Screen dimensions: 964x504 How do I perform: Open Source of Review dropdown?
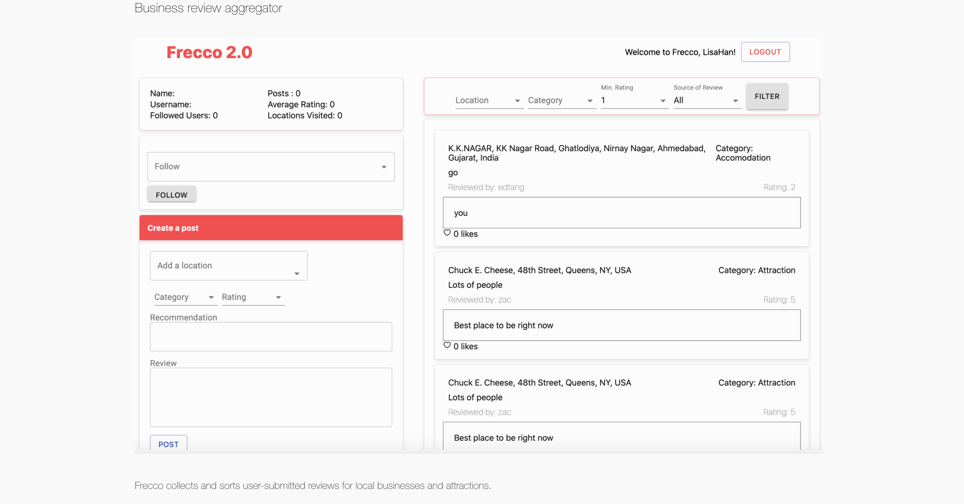tap(706, 100)
